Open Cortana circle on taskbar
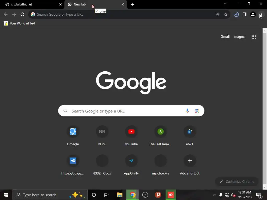267x200 pixels. click(94, 195)
